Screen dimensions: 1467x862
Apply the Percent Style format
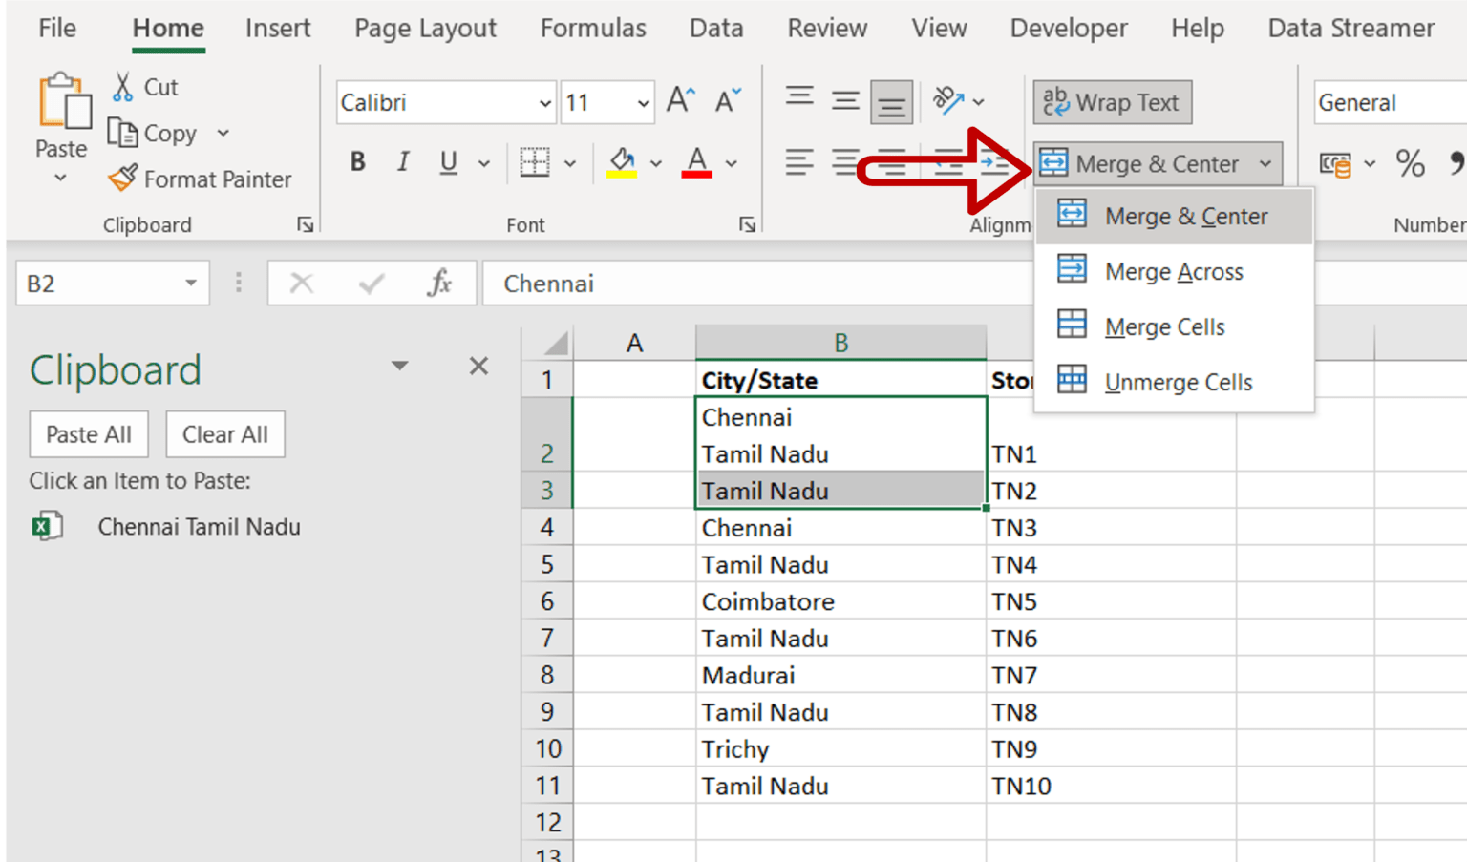coord(1411,163)
